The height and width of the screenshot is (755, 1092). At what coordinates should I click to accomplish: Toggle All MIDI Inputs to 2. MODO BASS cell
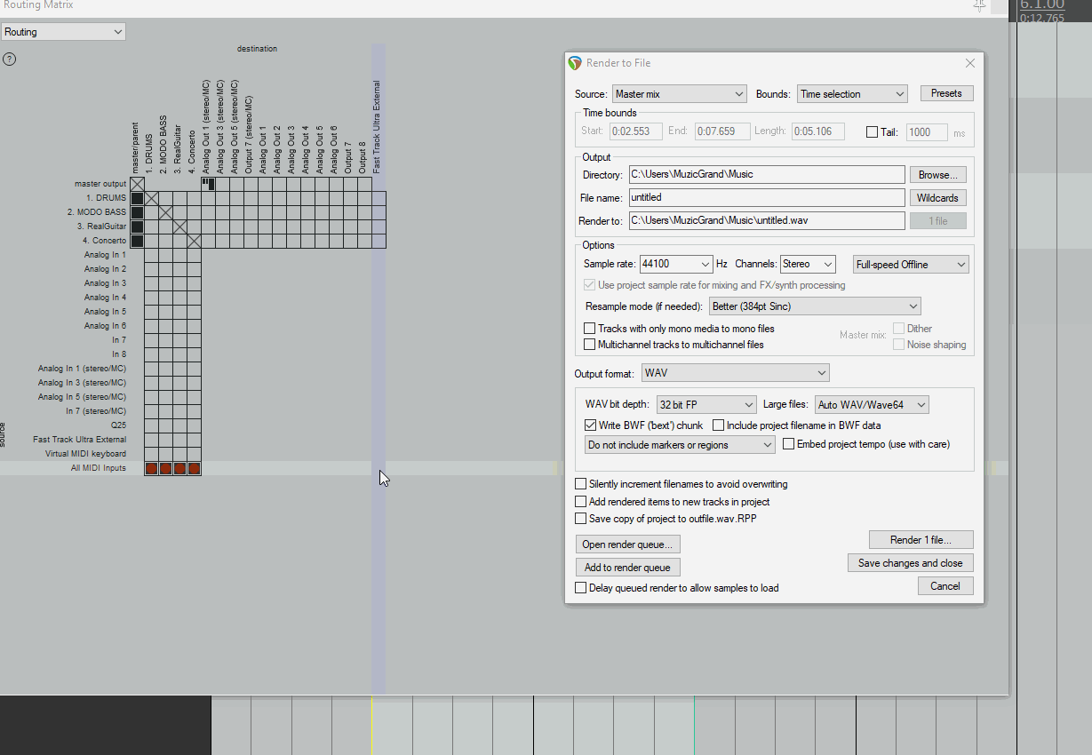pos(165,468)
